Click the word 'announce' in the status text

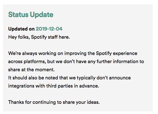[120, 78]
